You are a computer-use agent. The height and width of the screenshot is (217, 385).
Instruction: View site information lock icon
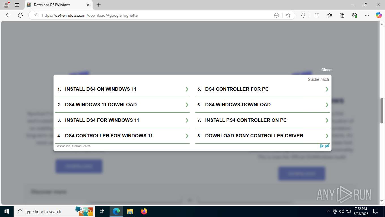coord(36,15)
